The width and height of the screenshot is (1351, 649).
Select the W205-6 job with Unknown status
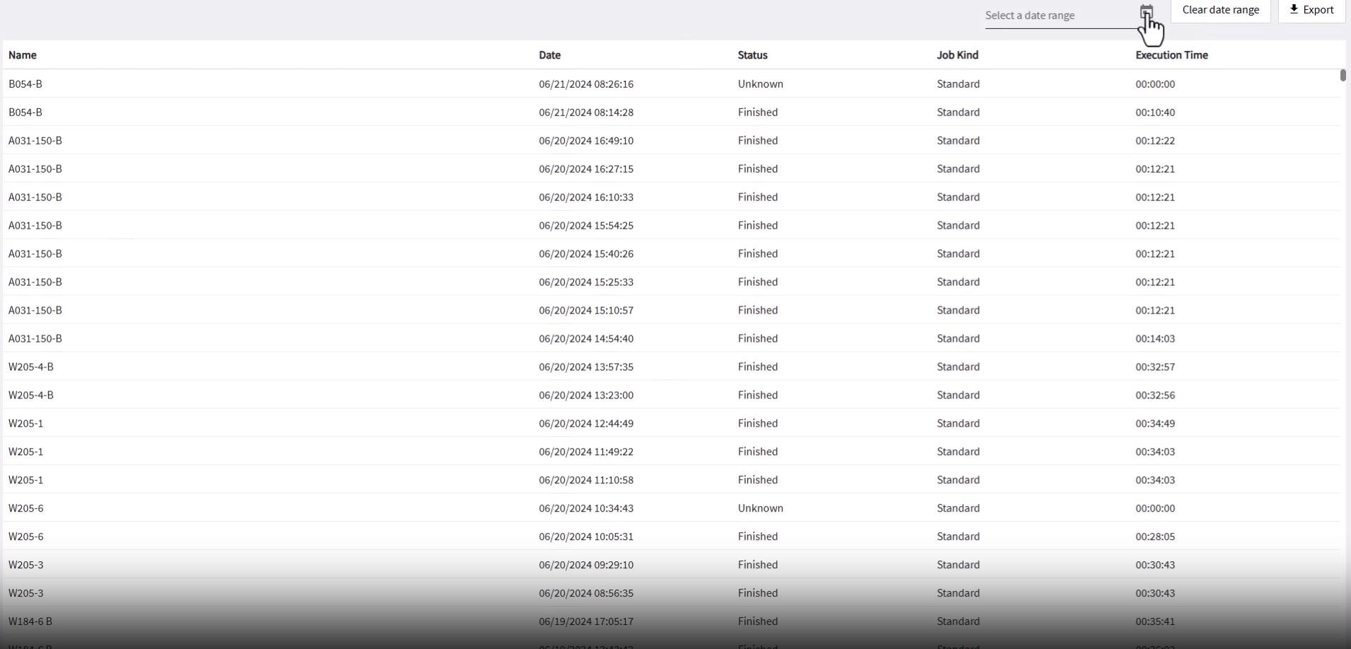[26, 509]
